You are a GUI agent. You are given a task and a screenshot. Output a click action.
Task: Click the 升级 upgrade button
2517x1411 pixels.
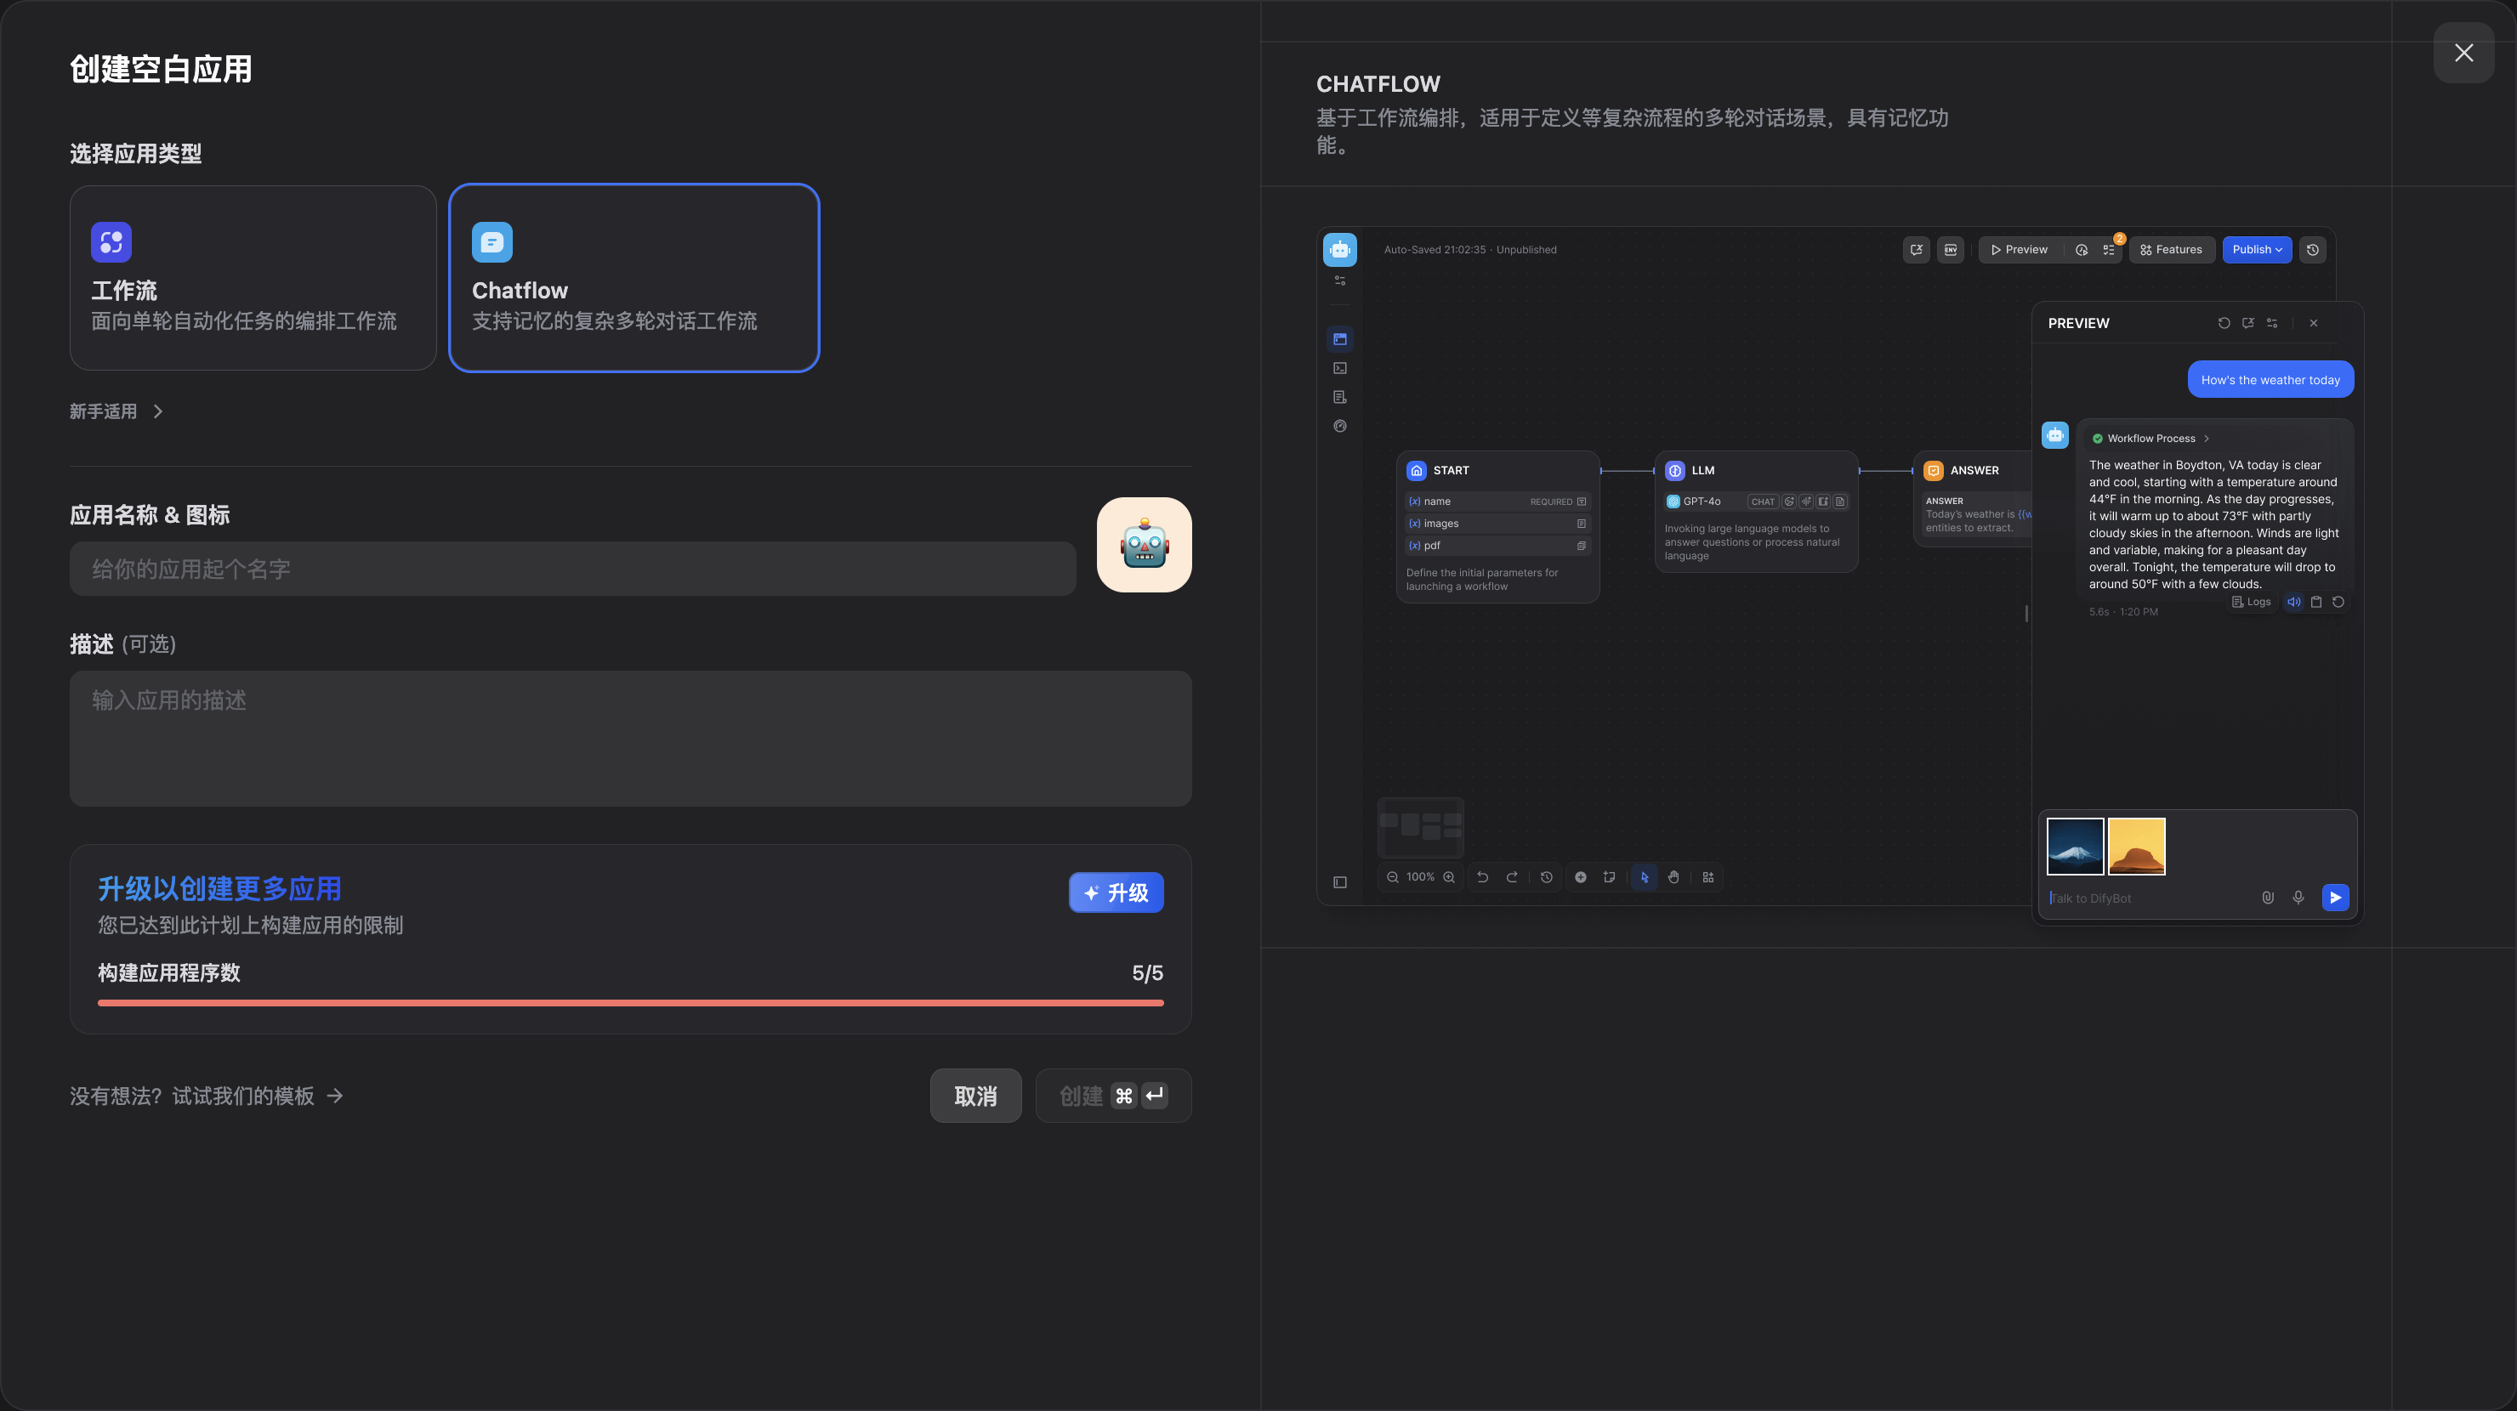[x=1116, y=892]
